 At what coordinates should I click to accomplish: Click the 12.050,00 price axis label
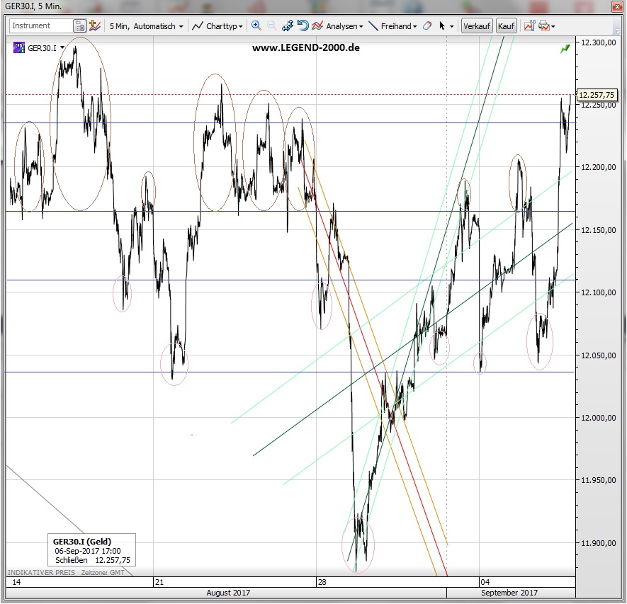click(598, 355)
